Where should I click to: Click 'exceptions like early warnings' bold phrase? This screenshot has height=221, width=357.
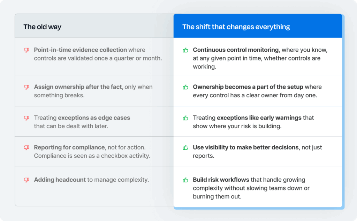pyautogui.click(x=259, y=118)
